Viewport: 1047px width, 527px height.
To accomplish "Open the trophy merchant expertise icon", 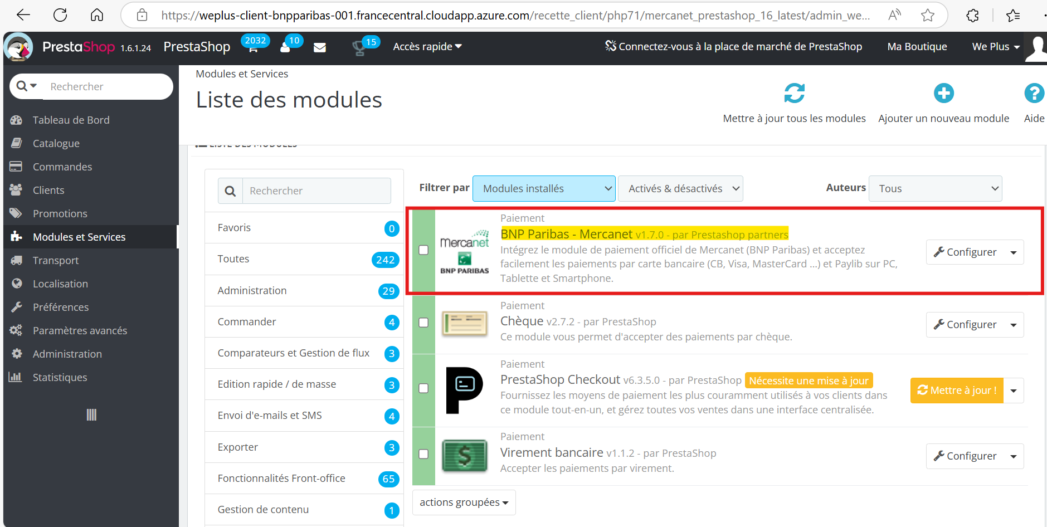I will [x=365, y=46].
